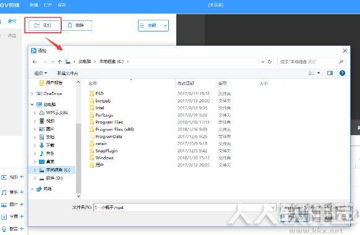Click the navigation pane scrollbar
The image size is (360, 235).
79,159
